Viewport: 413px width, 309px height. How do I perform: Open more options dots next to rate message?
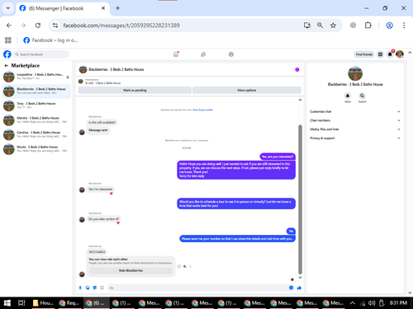[190, 266]
